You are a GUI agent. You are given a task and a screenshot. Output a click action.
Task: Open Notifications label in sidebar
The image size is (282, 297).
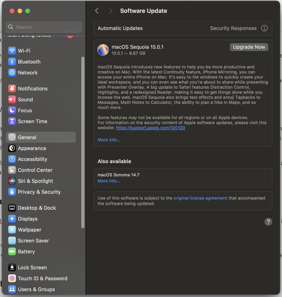(33, 89)
